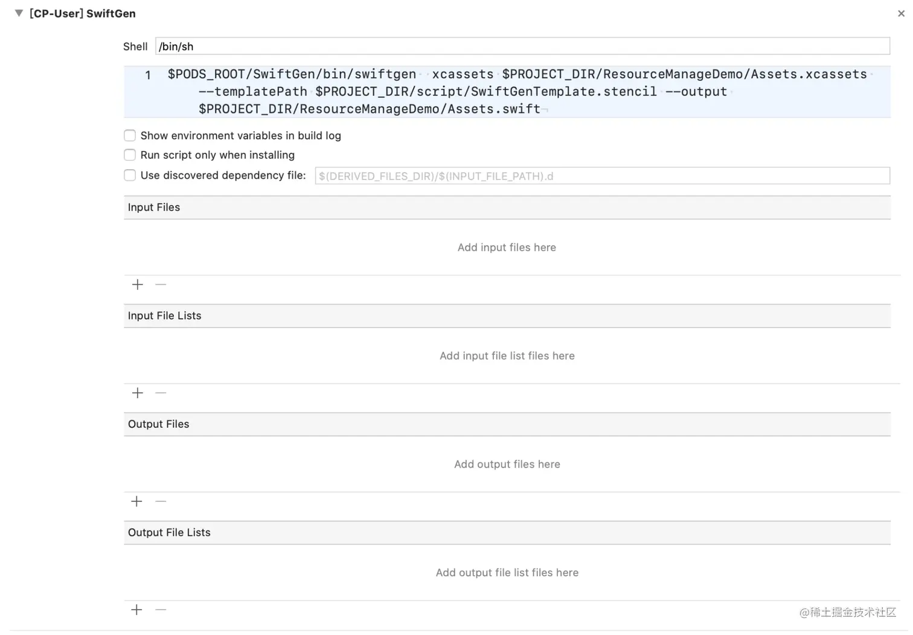Select the Input Files section header

pyautogui.click(x=507, y=207)
